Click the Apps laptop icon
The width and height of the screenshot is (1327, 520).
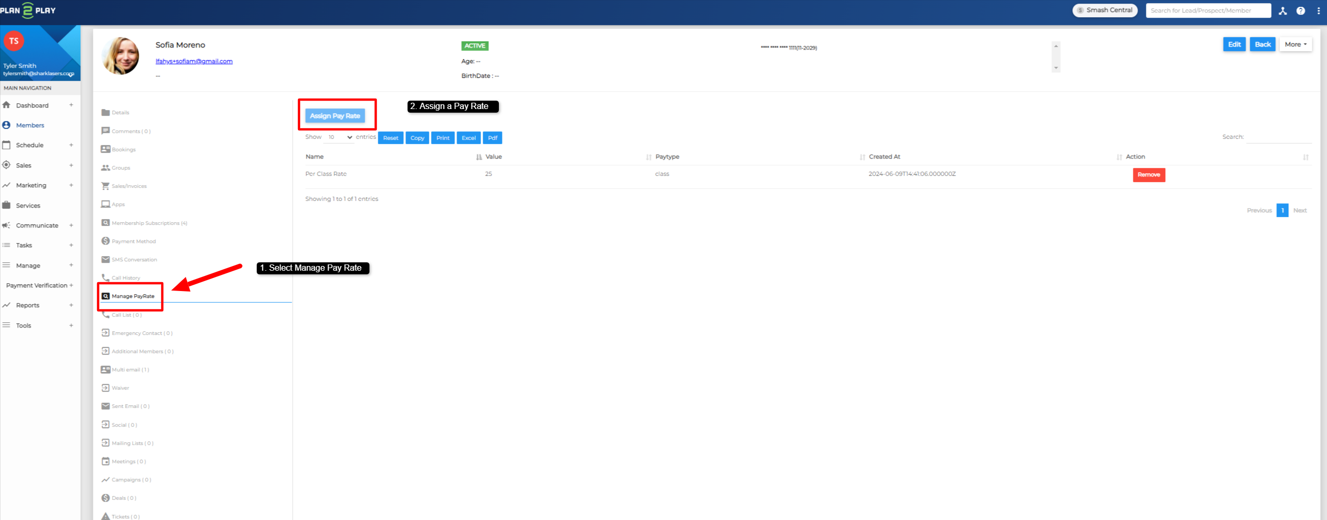(105, 204)
